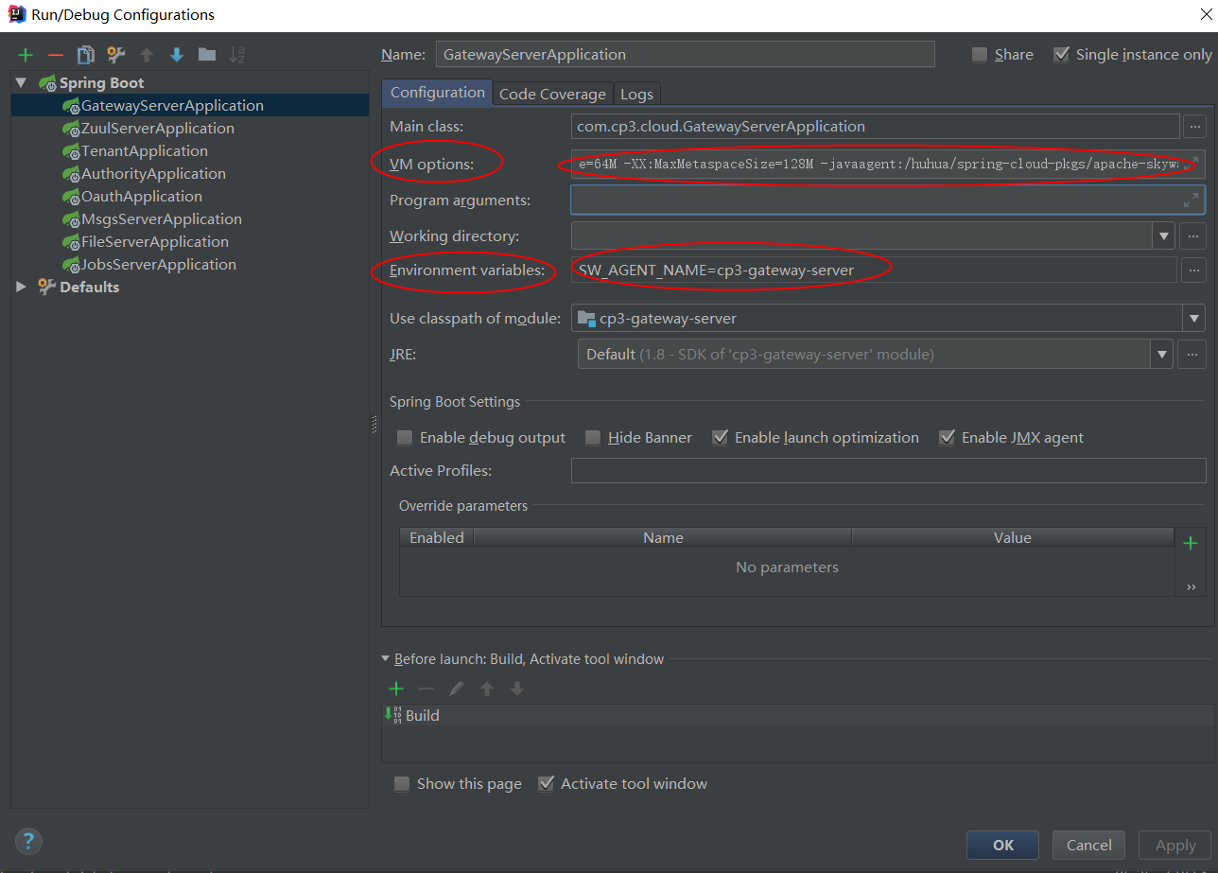
Task: Move configuration down blue arrow
Action: coord(177,55)
